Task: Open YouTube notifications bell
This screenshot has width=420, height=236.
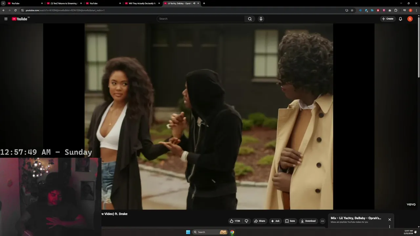Action: tap(400, 19)
